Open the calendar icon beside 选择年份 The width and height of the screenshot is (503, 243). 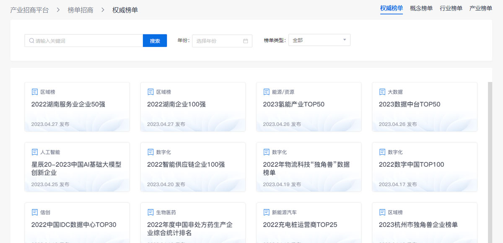point(245,41)
